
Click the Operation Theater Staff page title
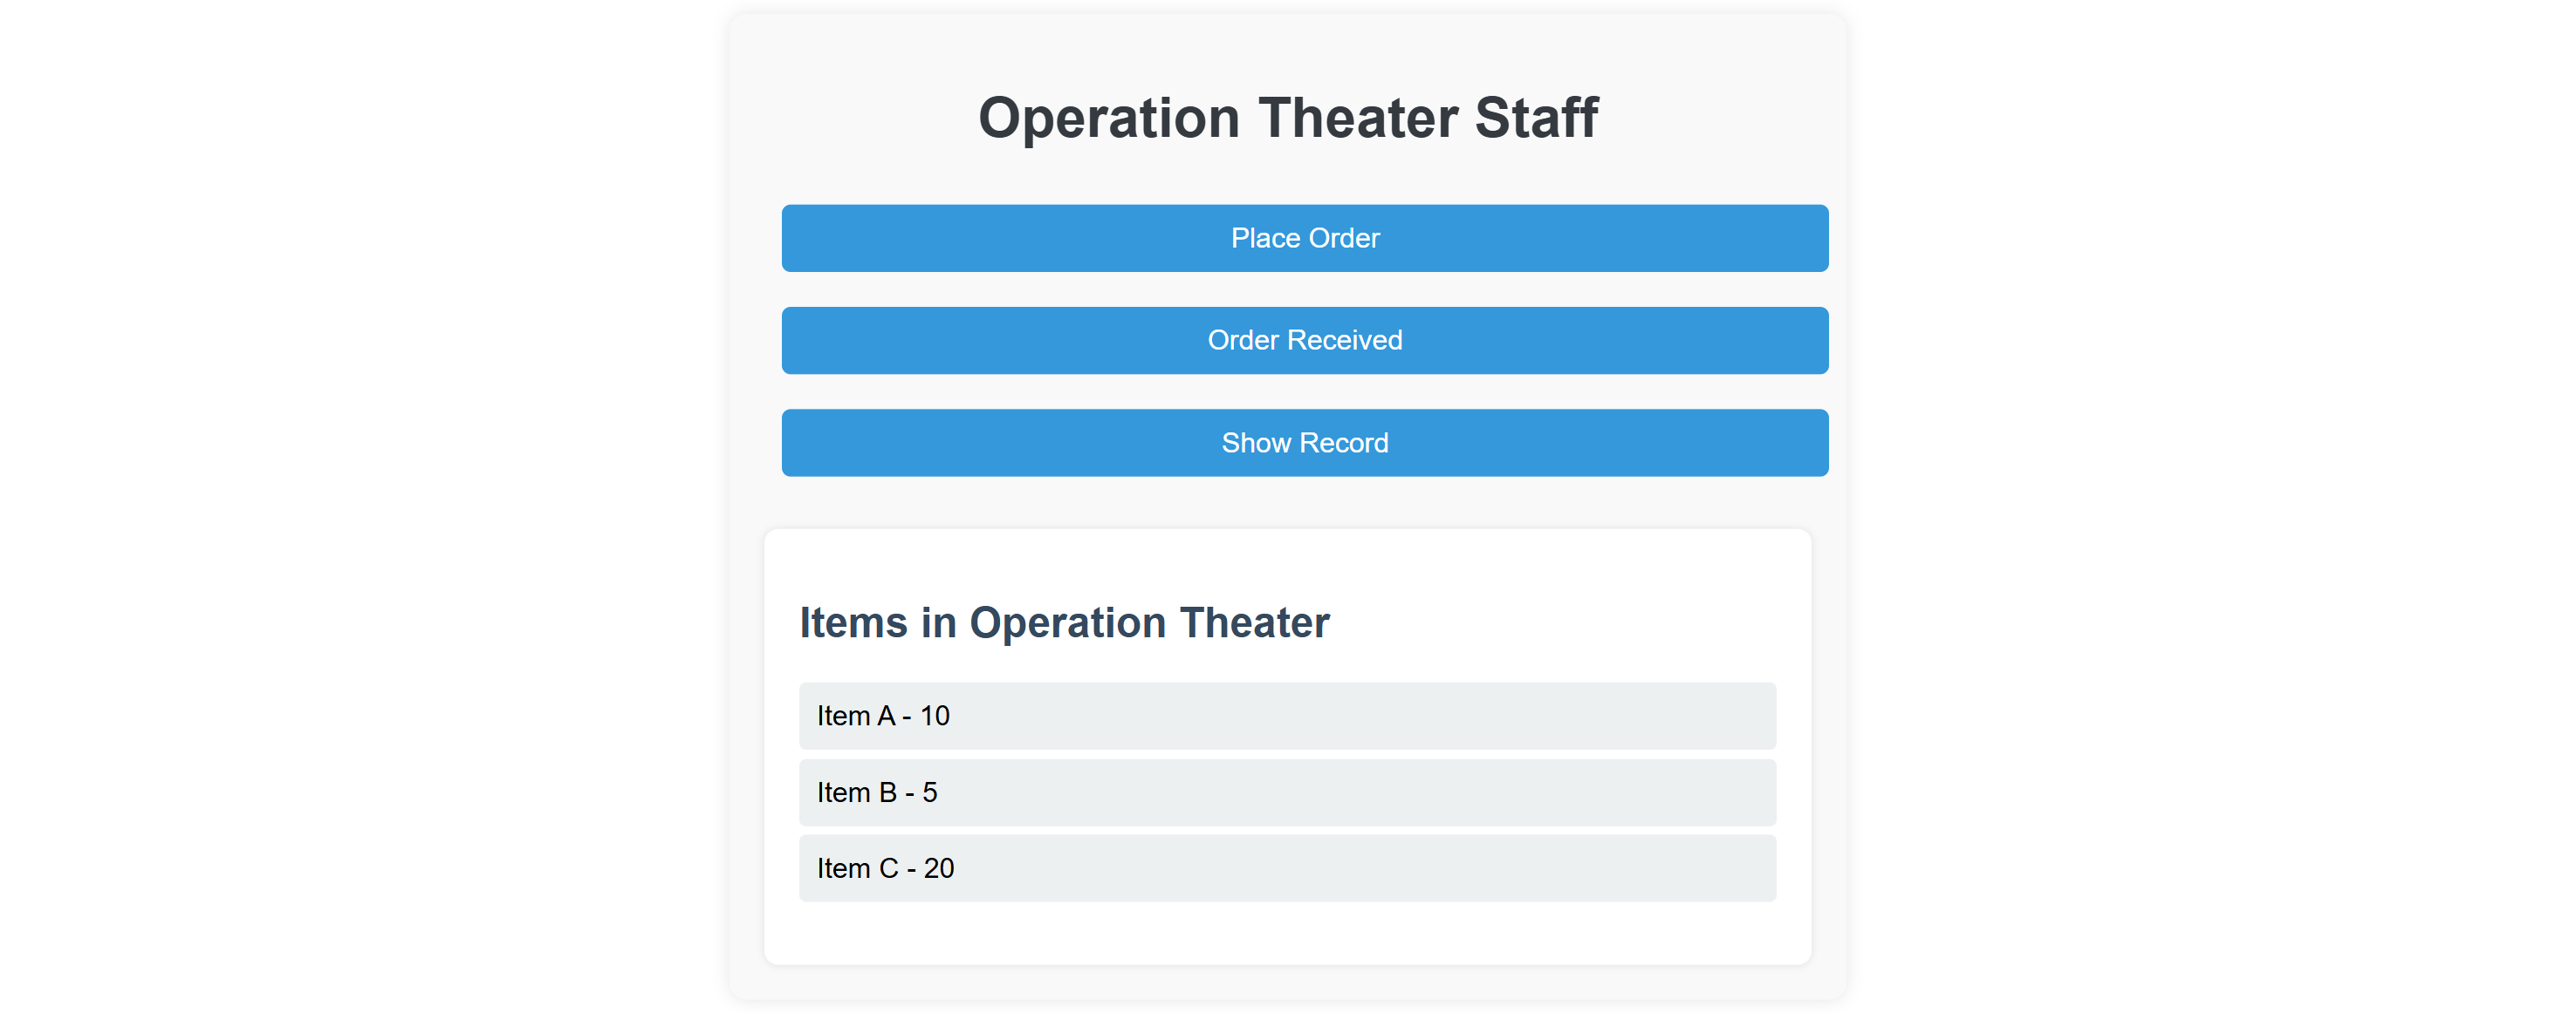click(x=1287, y=118)
